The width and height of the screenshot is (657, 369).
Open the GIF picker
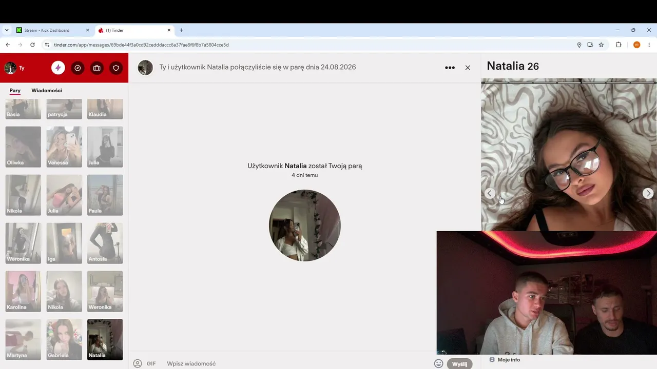pyautogui.click(x=151, y=363)
